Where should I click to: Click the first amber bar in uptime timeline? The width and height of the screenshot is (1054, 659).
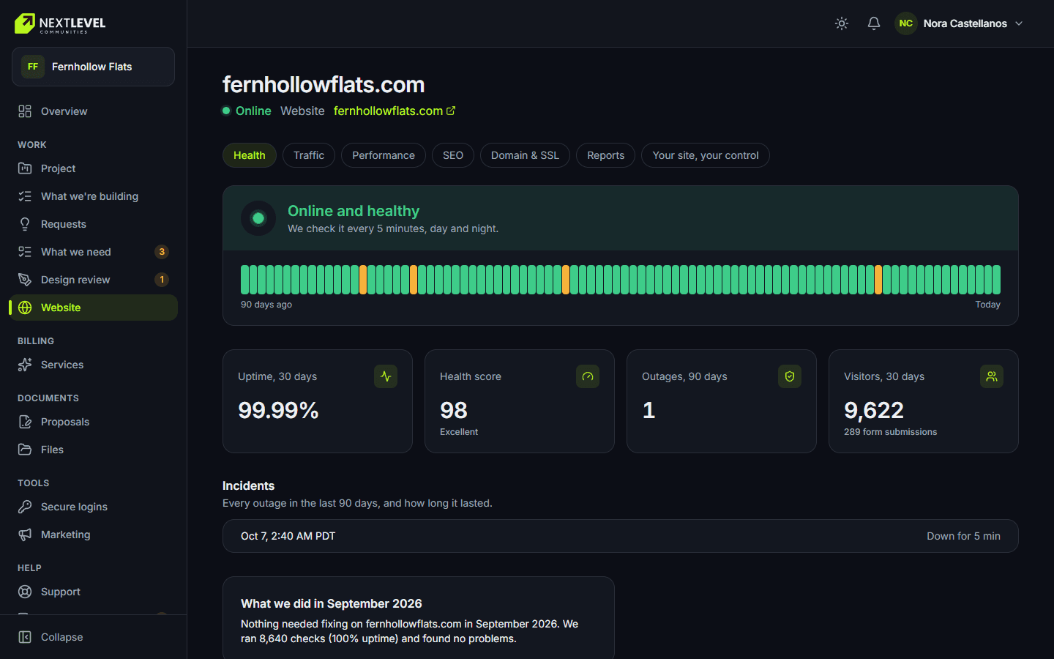tap(363, 280)
